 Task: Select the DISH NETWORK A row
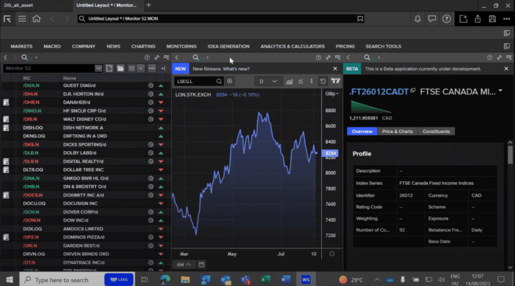point(86,128)
